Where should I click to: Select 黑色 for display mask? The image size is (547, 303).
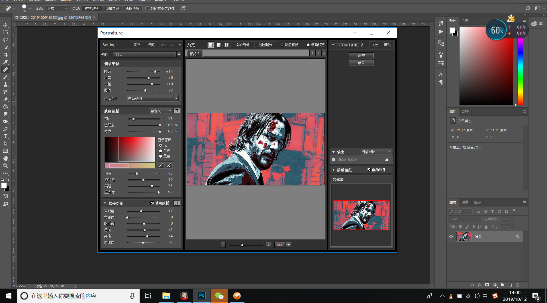(161, 156)
